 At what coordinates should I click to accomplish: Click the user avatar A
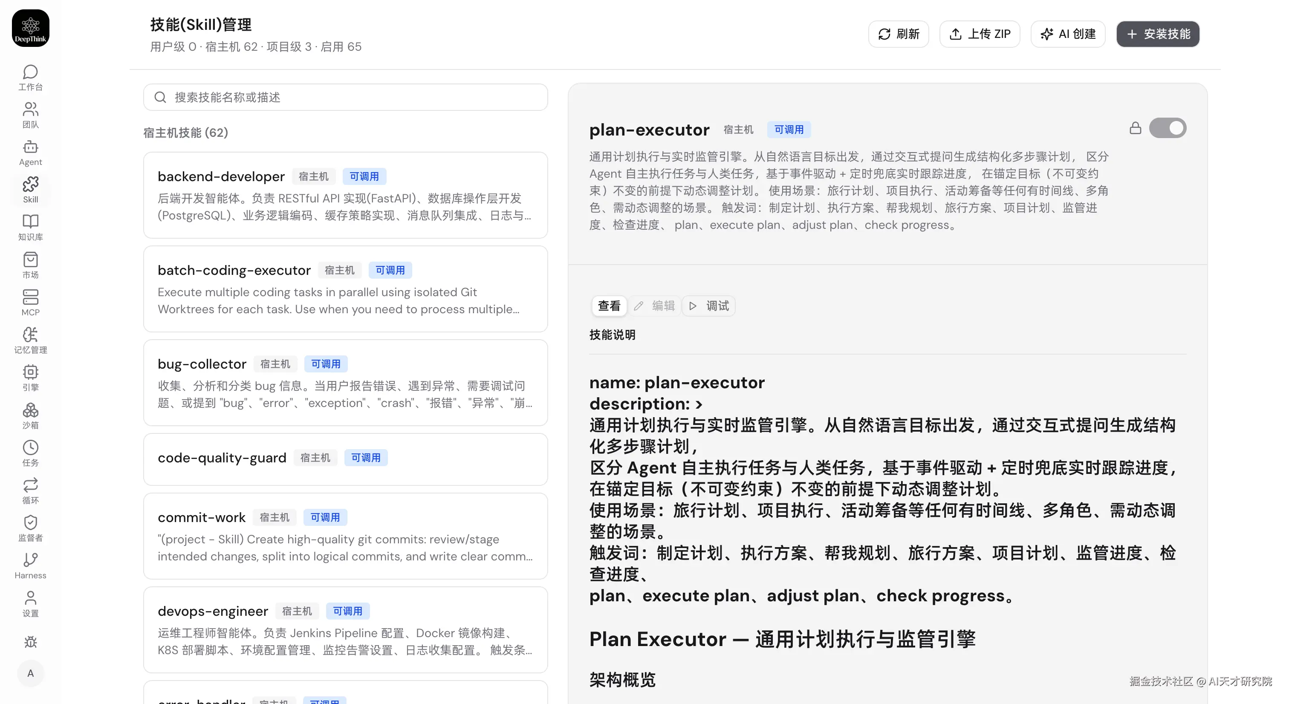click(x=31, y=673)
